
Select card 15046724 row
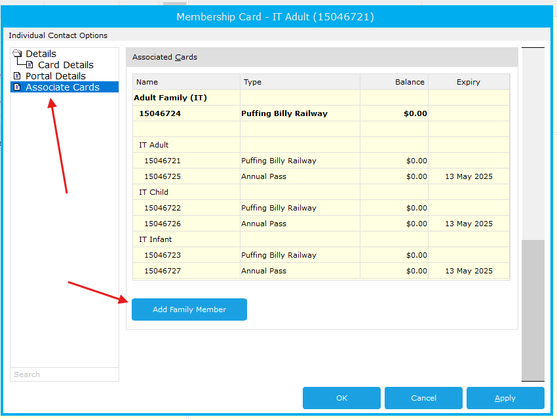[321, 113]
